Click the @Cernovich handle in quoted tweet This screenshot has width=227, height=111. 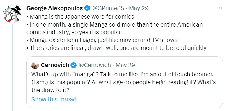pos(95,65)
